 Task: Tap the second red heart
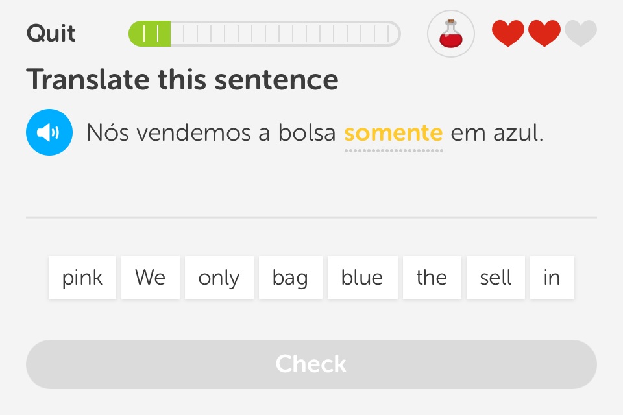(x=544, y=34)
